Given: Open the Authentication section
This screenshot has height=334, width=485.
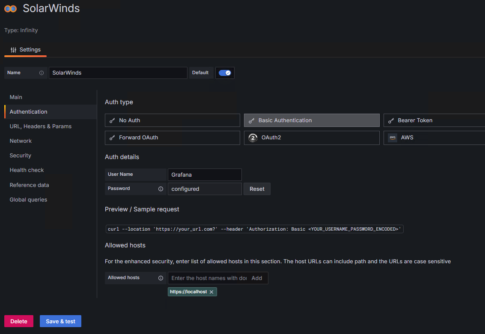Looking at the screenshot, I should (x=51, y=112).
